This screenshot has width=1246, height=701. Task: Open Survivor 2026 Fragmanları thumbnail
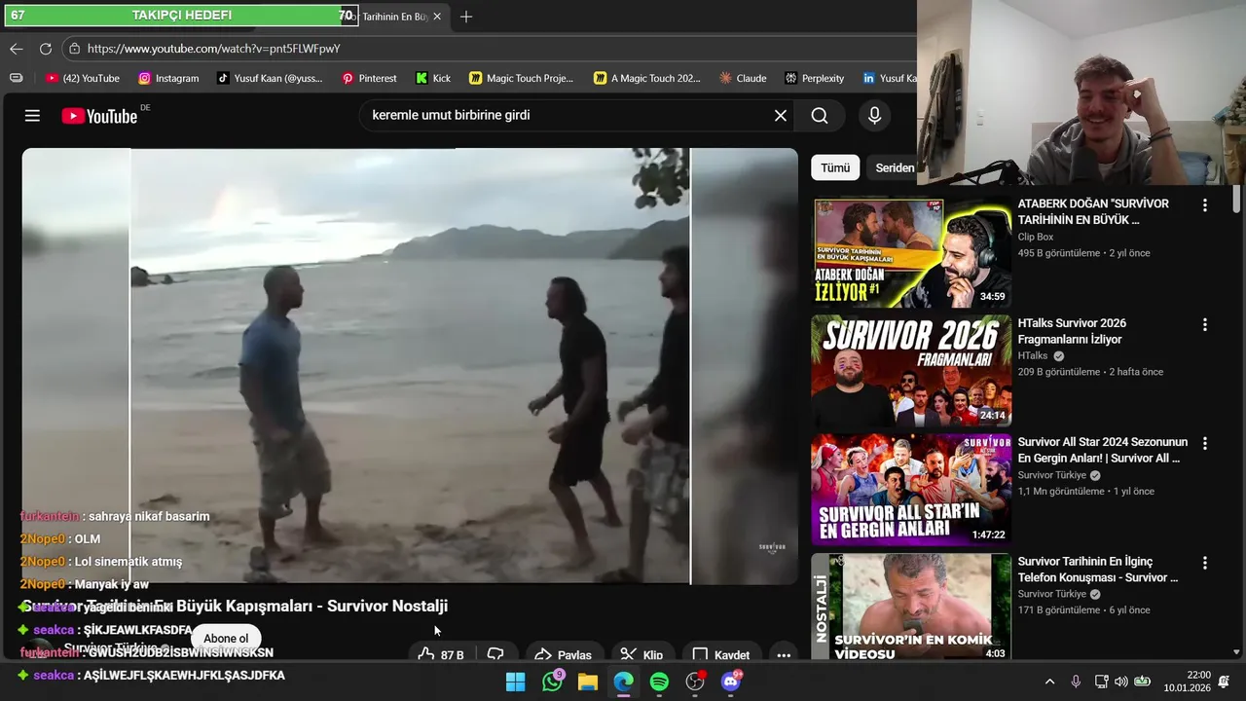[x=912, y=372]
